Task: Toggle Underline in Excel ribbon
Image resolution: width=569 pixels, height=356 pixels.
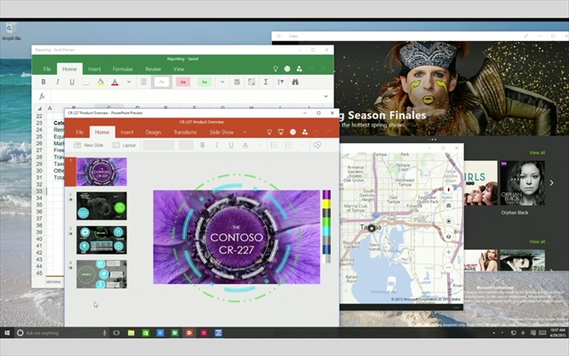Action: pos(72,82)
